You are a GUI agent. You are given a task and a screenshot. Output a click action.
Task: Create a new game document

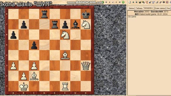click(x=130, y=2)
